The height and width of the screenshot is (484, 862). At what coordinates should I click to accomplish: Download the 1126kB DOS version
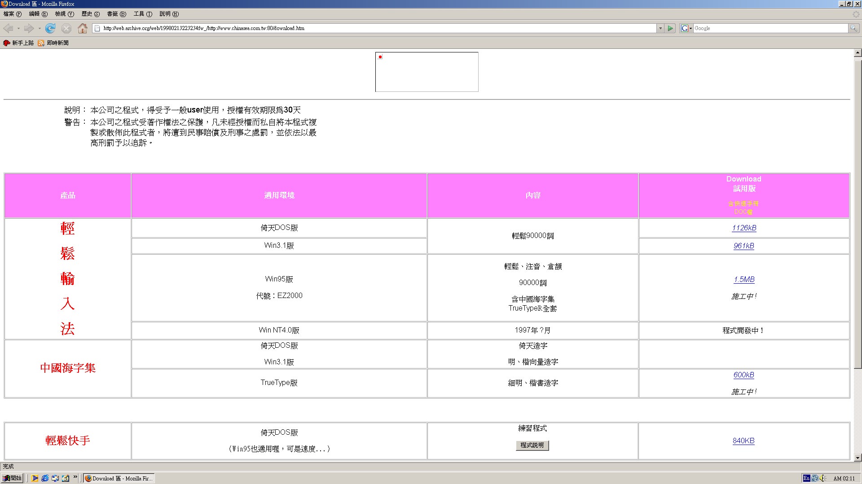coord(744,228)
